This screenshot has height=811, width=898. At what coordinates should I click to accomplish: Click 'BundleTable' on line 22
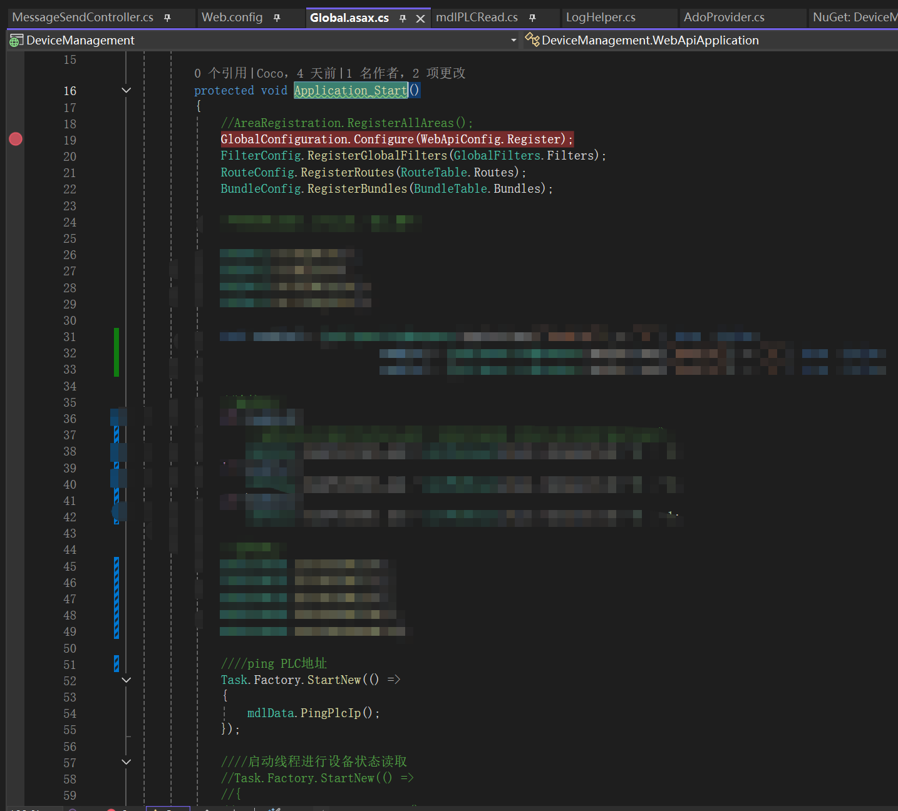coord(451,188)
